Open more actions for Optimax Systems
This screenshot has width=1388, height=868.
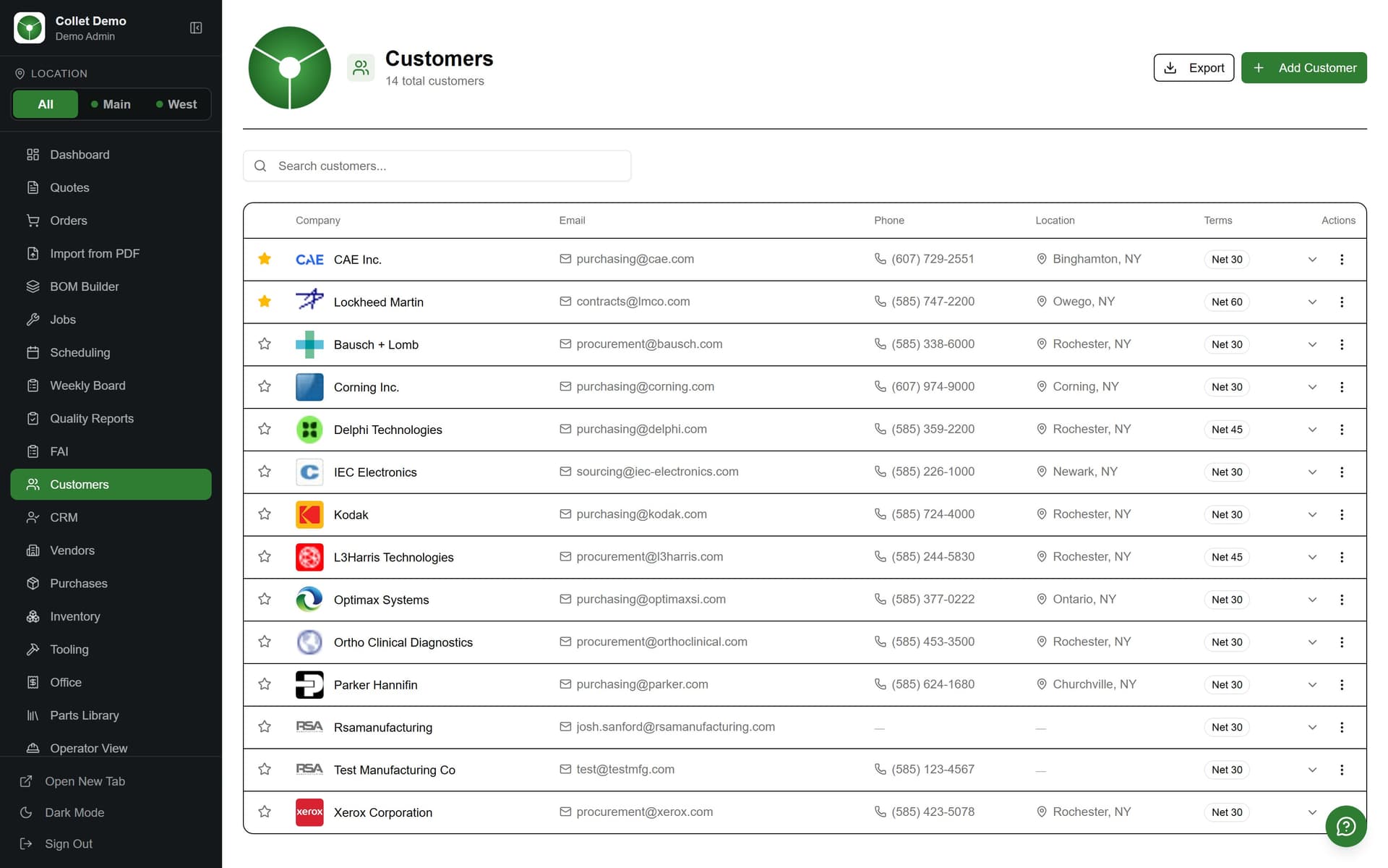tap(1342, 600)
